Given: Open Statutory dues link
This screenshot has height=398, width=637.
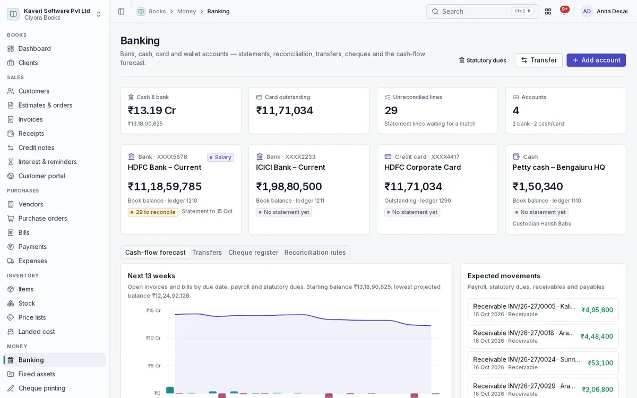Looking at the screenshot, I should (x=483, y=60).
